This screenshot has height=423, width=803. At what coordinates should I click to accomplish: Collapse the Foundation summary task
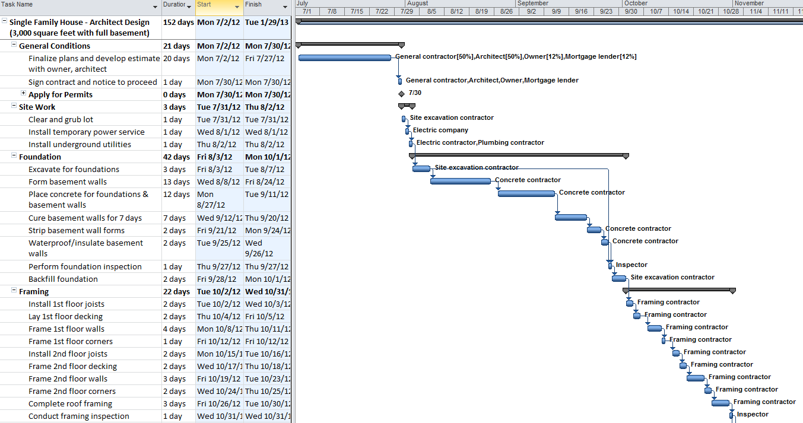click(14, 156)
